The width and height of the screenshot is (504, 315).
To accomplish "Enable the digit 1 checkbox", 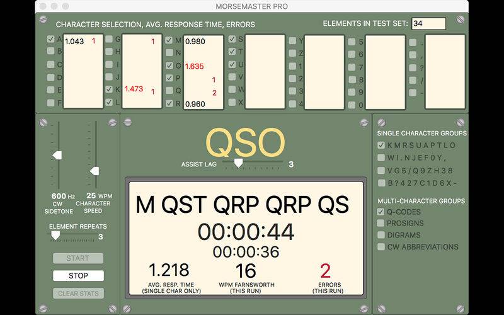I will coord(292,66).
